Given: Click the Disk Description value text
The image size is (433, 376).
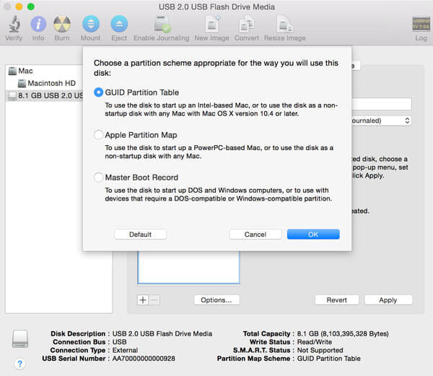Looking at the screenshot, I should click(x=162, y=333).
